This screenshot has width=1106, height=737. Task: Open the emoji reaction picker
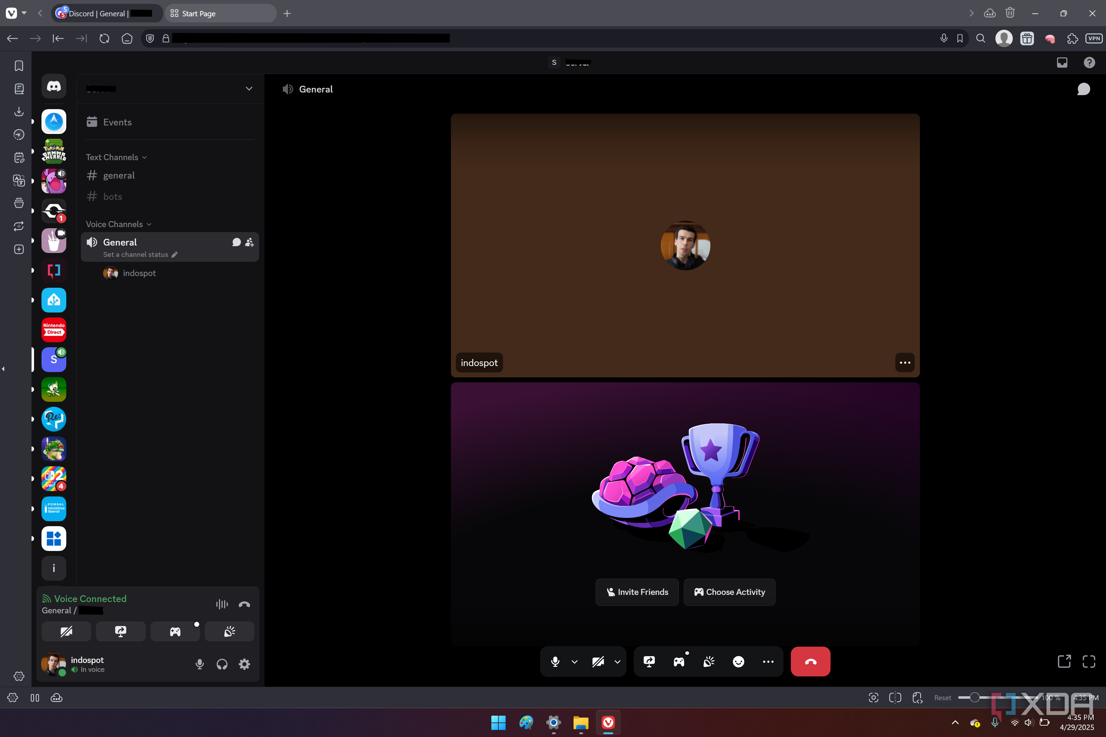coord(738,662)
